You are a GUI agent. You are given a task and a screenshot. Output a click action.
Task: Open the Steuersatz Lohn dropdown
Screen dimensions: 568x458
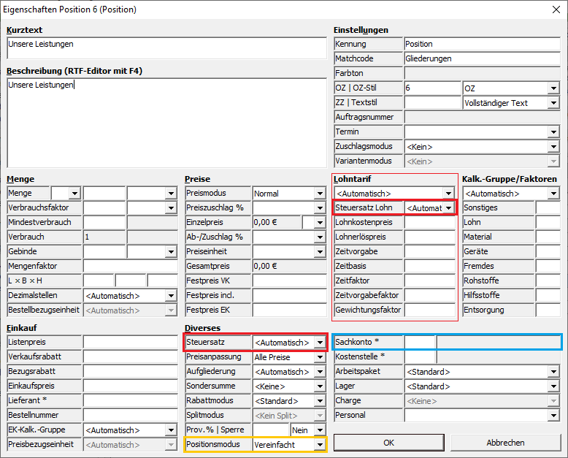(448, 208)
